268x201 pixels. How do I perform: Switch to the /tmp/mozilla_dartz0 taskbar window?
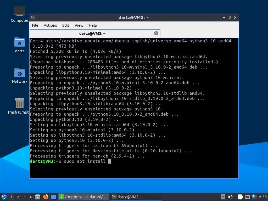click(83, 197)
